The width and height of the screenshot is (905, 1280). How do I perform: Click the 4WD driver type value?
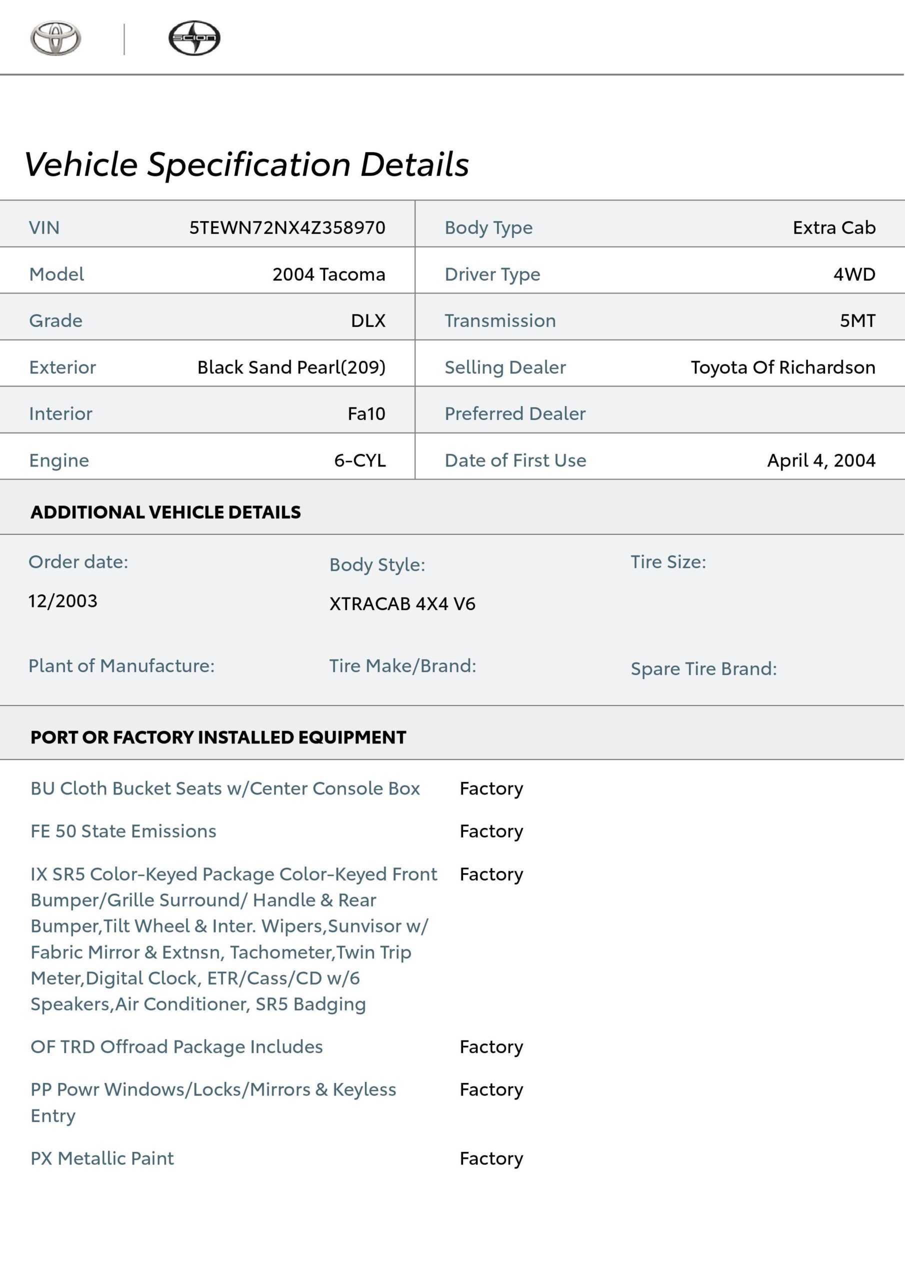pyautogui.click(x=854, y=274)
